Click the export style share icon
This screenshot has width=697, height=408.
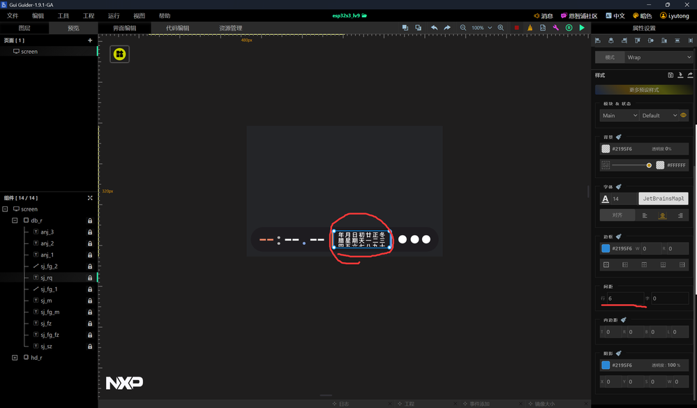coord(690,75)
